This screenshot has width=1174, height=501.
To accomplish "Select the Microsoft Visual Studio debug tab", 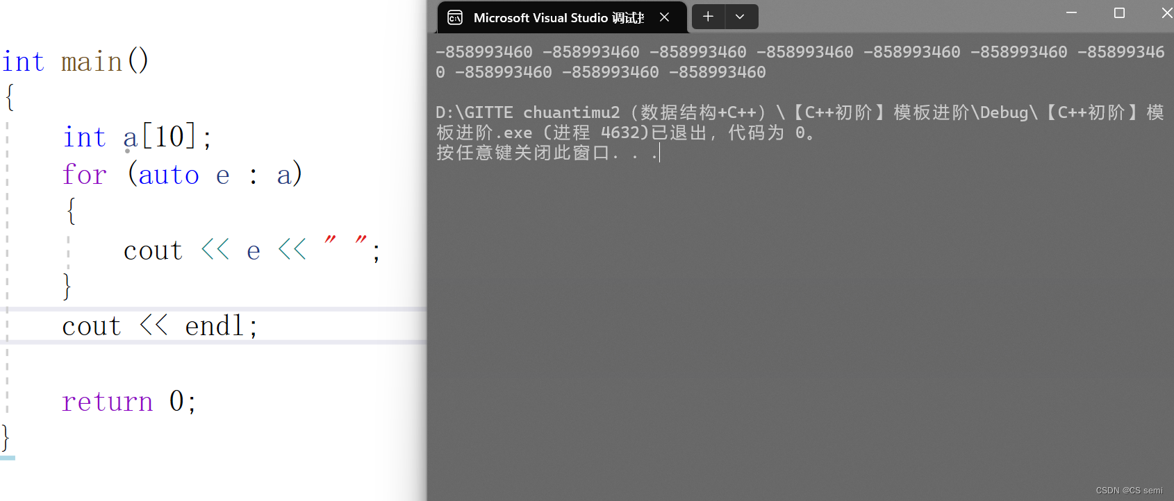I will [562, 17].
